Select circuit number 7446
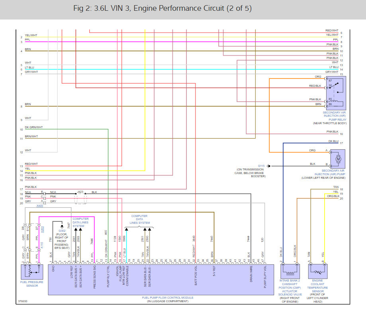 [92, 241]
